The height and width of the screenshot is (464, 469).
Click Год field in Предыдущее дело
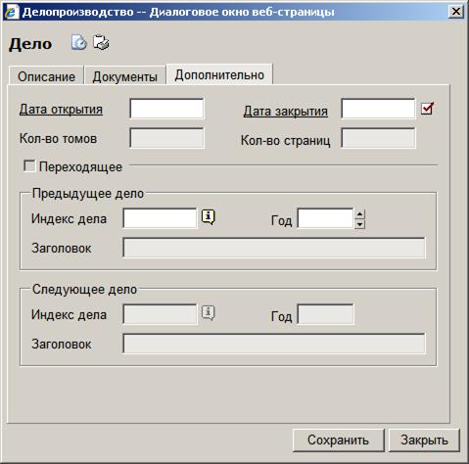click(x=325, y=218)
